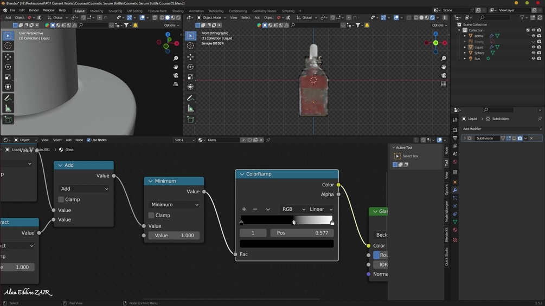This screenshot has height=306, width=545.
Task: Open the node editor Node menu
Action: [79, 140]
